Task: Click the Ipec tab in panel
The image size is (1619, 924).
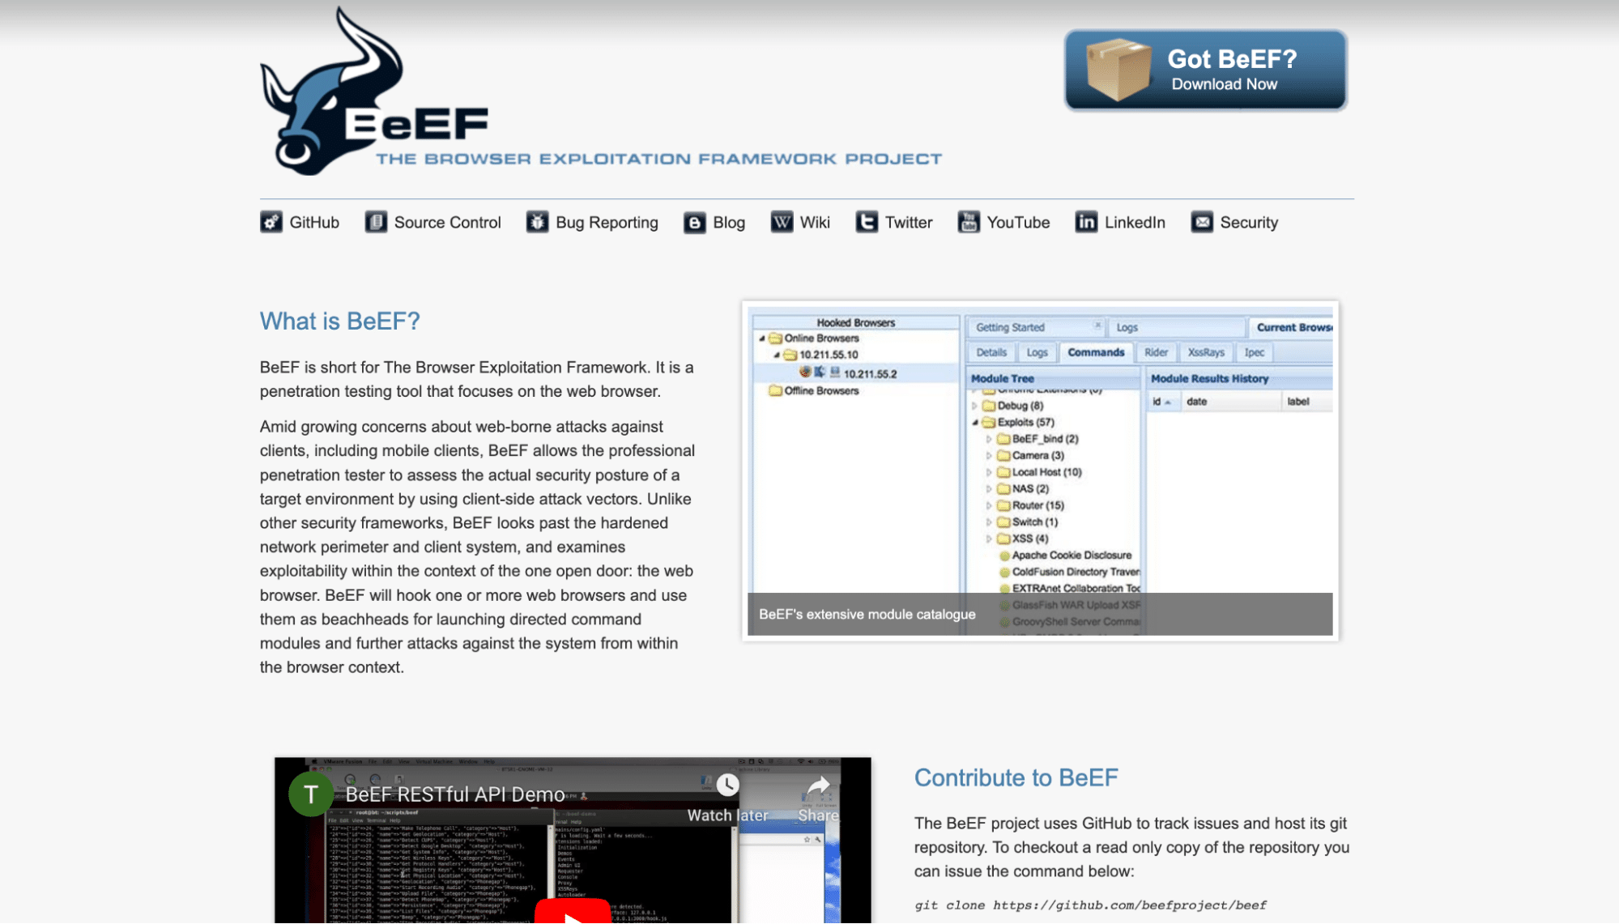Action: point(1253,351)
